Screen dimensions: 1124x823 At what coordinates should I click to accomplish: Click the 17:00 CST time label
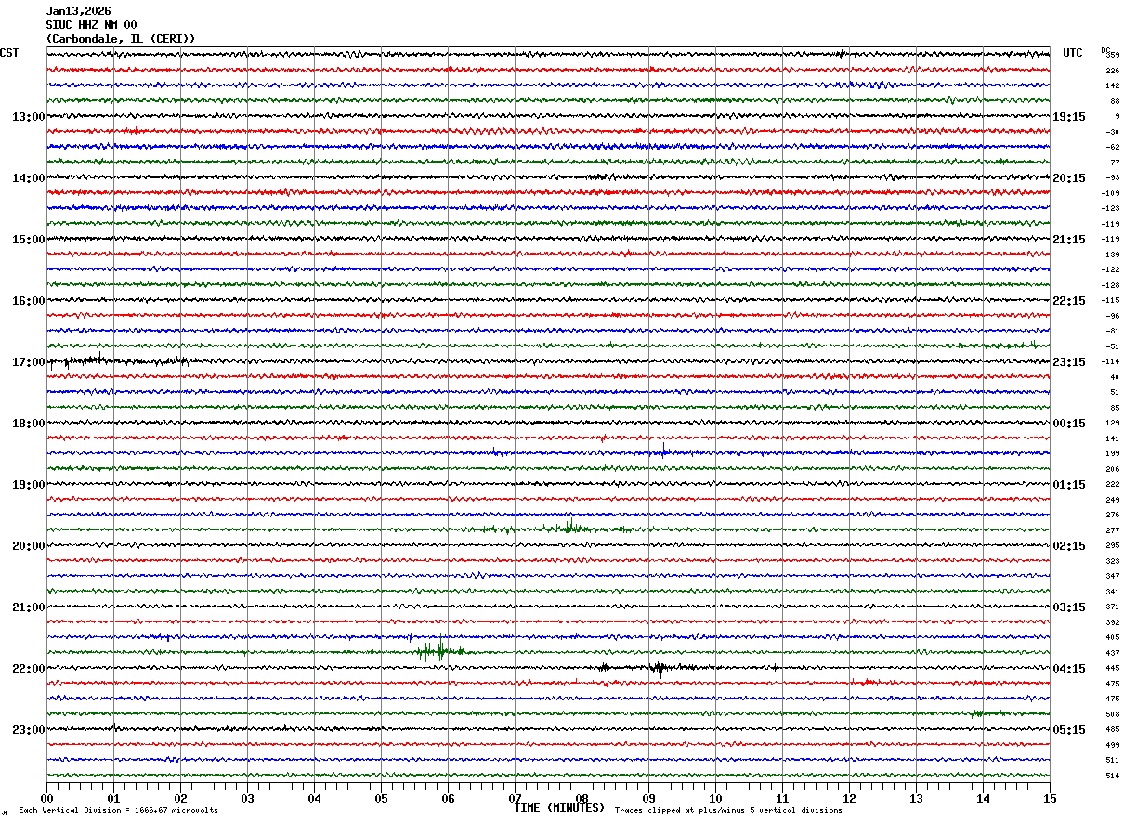pos(28,362)
